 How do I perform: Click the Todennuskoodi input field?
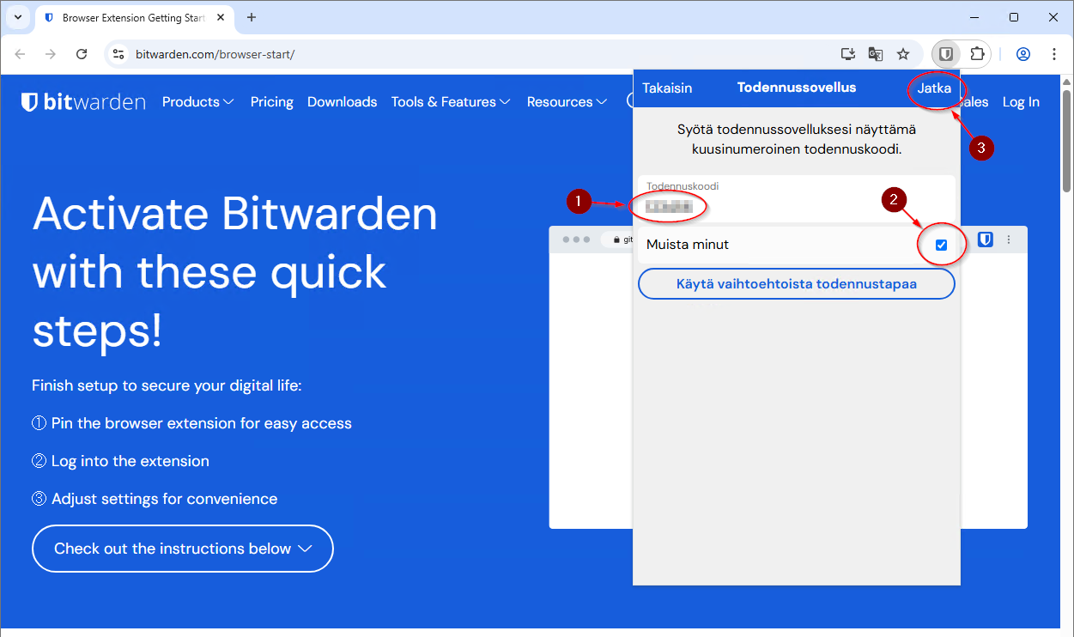point(797,198)
